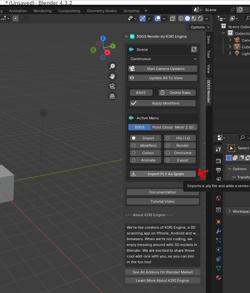250x293 pixels.
Task: Toggle X-ray view in header
Action: tap(173, 19)
